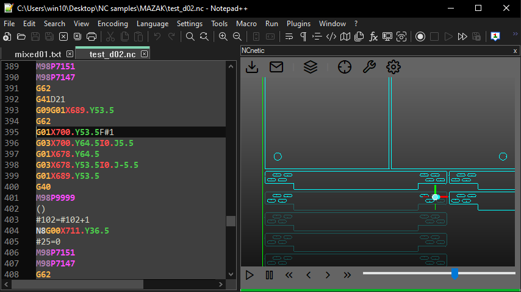The height and width of the screenshot is (292, 521).
Task: Click the Copy icon
Action: coord(124,36)
